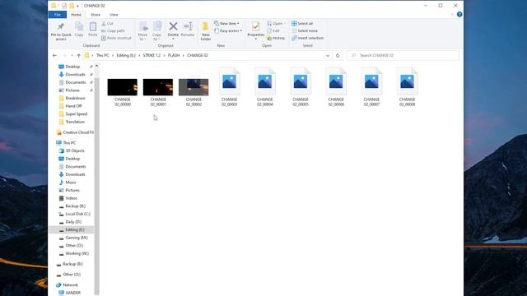
Task: Click the Properties checkmark icon
Action: click(x=256, y=26)
